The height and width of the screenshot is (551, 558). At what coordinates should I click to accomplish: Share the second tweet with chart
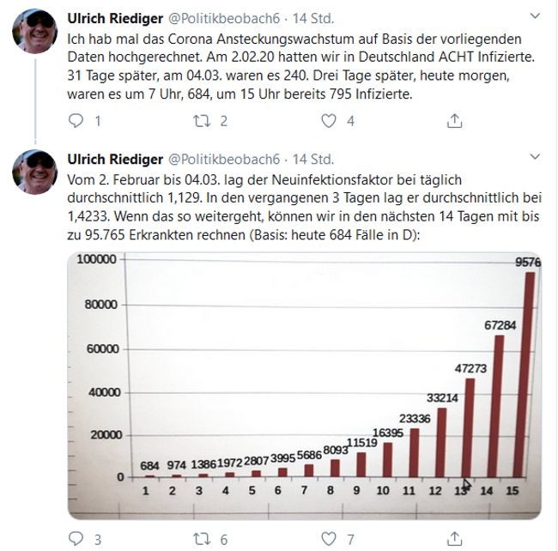point(454,539)
